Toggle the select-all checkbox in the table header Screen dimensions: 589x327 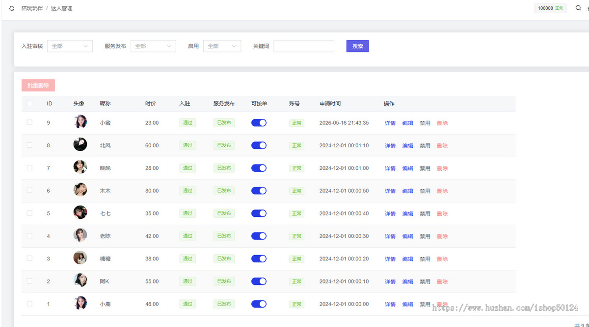[x=29, y=103]
